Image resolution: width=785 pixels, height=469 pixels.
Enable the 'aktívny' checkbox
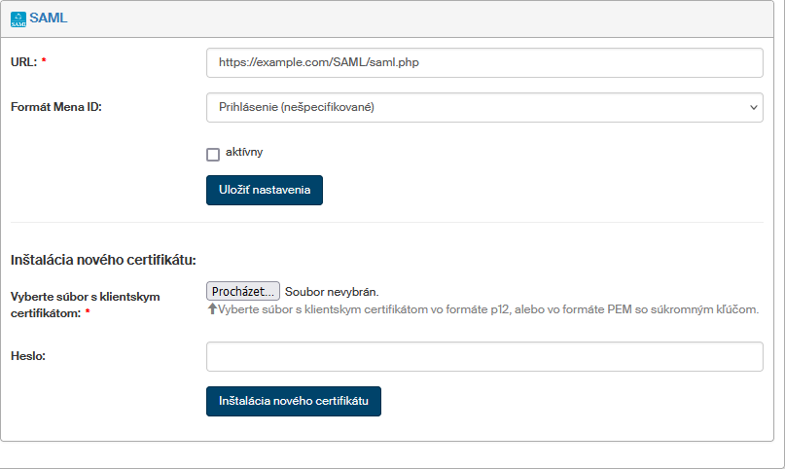213,154
